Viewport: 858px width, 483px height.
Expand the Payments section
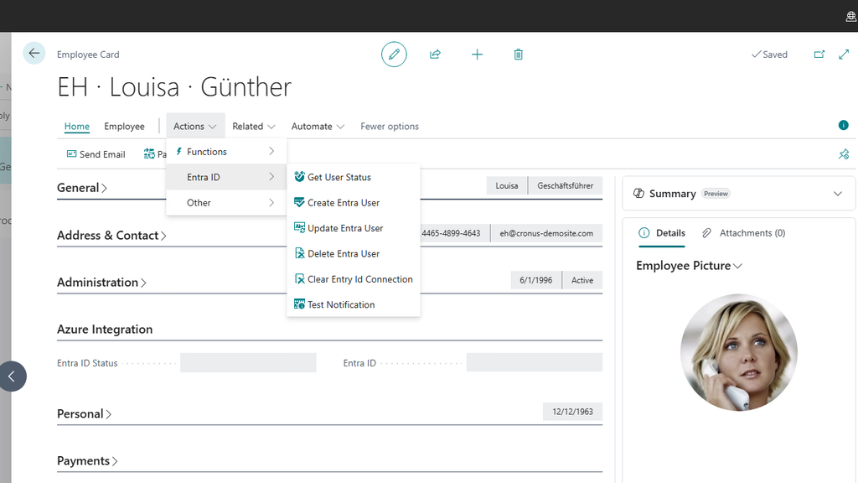click(87, 461)
